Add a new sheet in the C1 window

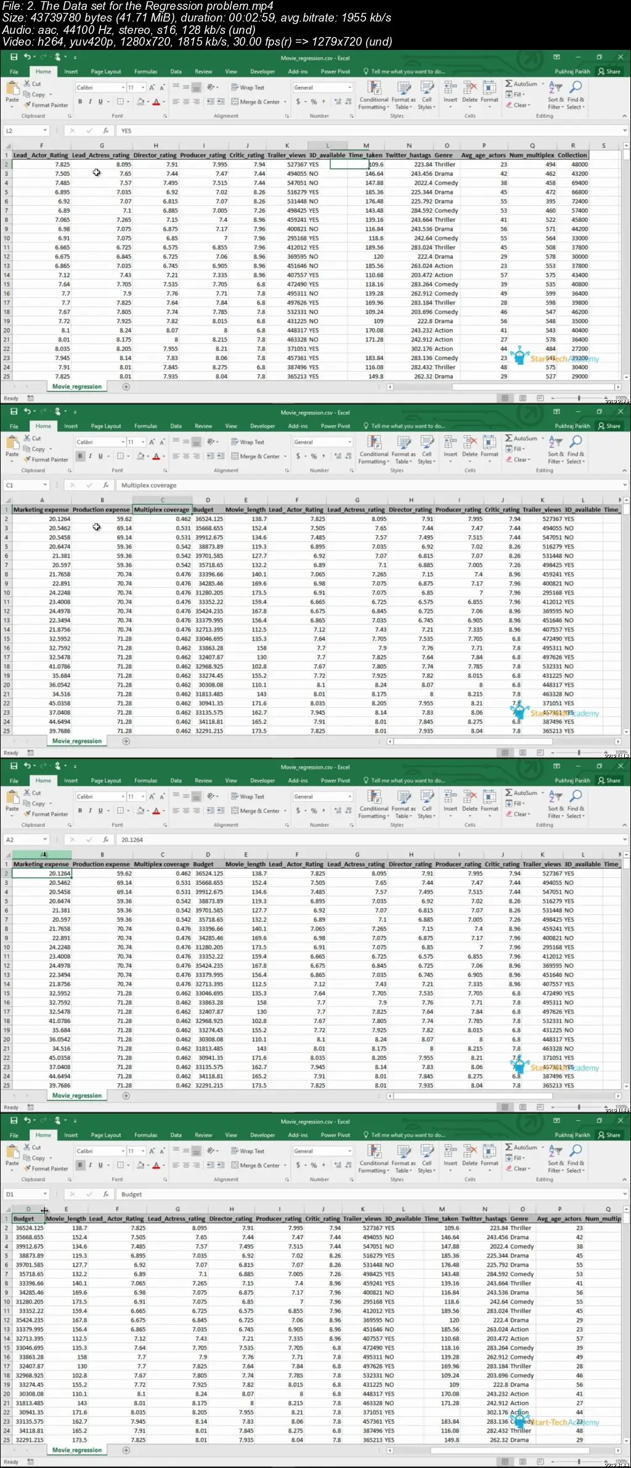pyautogui.click(x=126, y=741)
